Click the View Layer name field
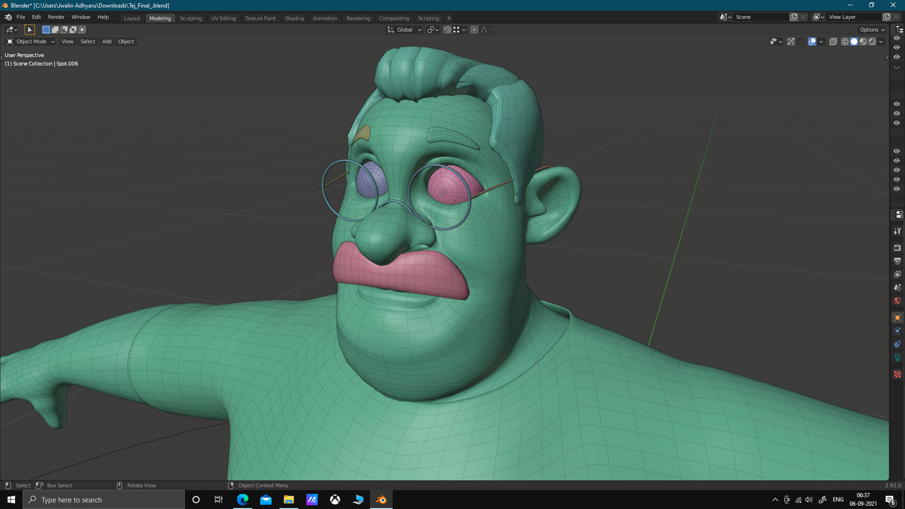905x509 pixels. [x=854, y=17]
